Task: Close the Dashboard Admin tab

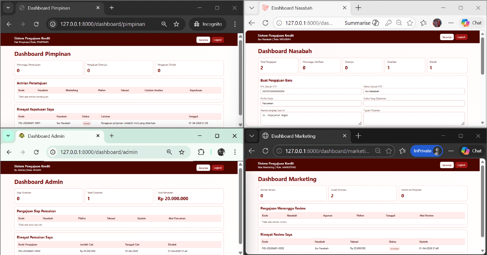Action: [x=98, y=136]
